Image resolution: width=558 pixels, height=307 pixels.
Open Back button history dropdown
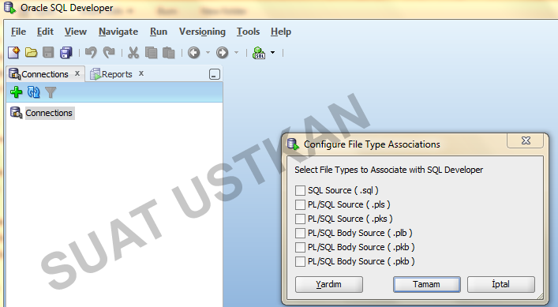pyautogui.click(x=208, y=53)
